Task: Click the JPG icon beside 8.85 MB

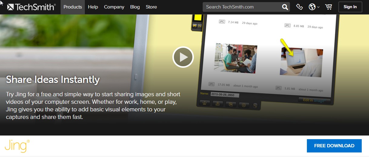Action: coord(288,25)
